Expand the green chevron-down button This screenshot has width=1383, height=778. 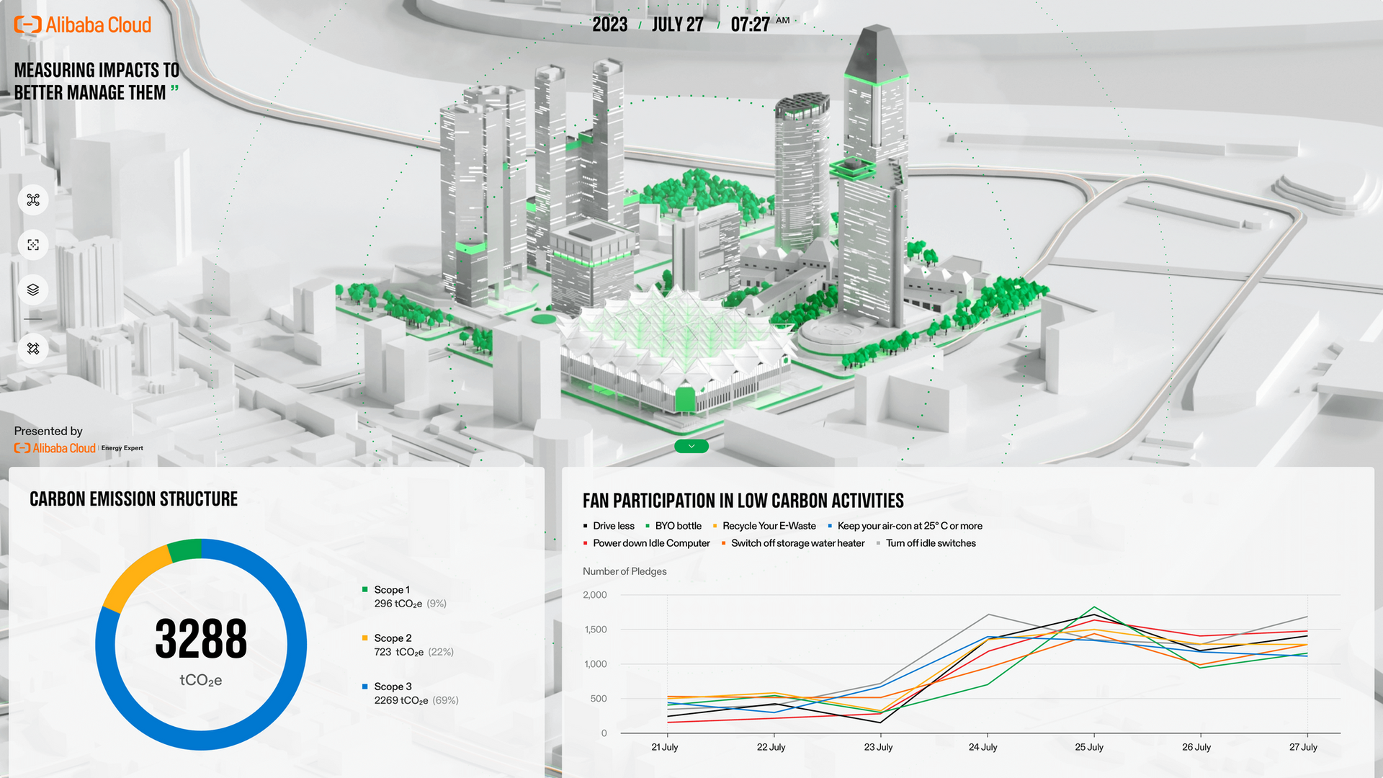coord(691,447)
